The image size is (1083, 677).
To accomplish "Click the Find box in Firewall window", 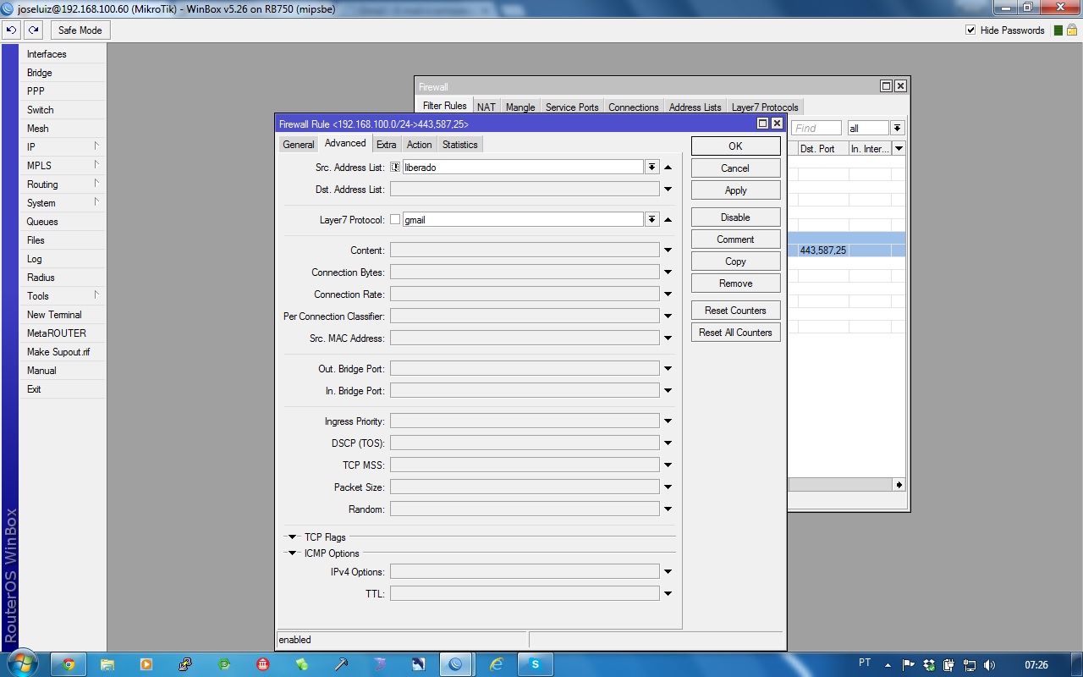I will click(816, 128).
